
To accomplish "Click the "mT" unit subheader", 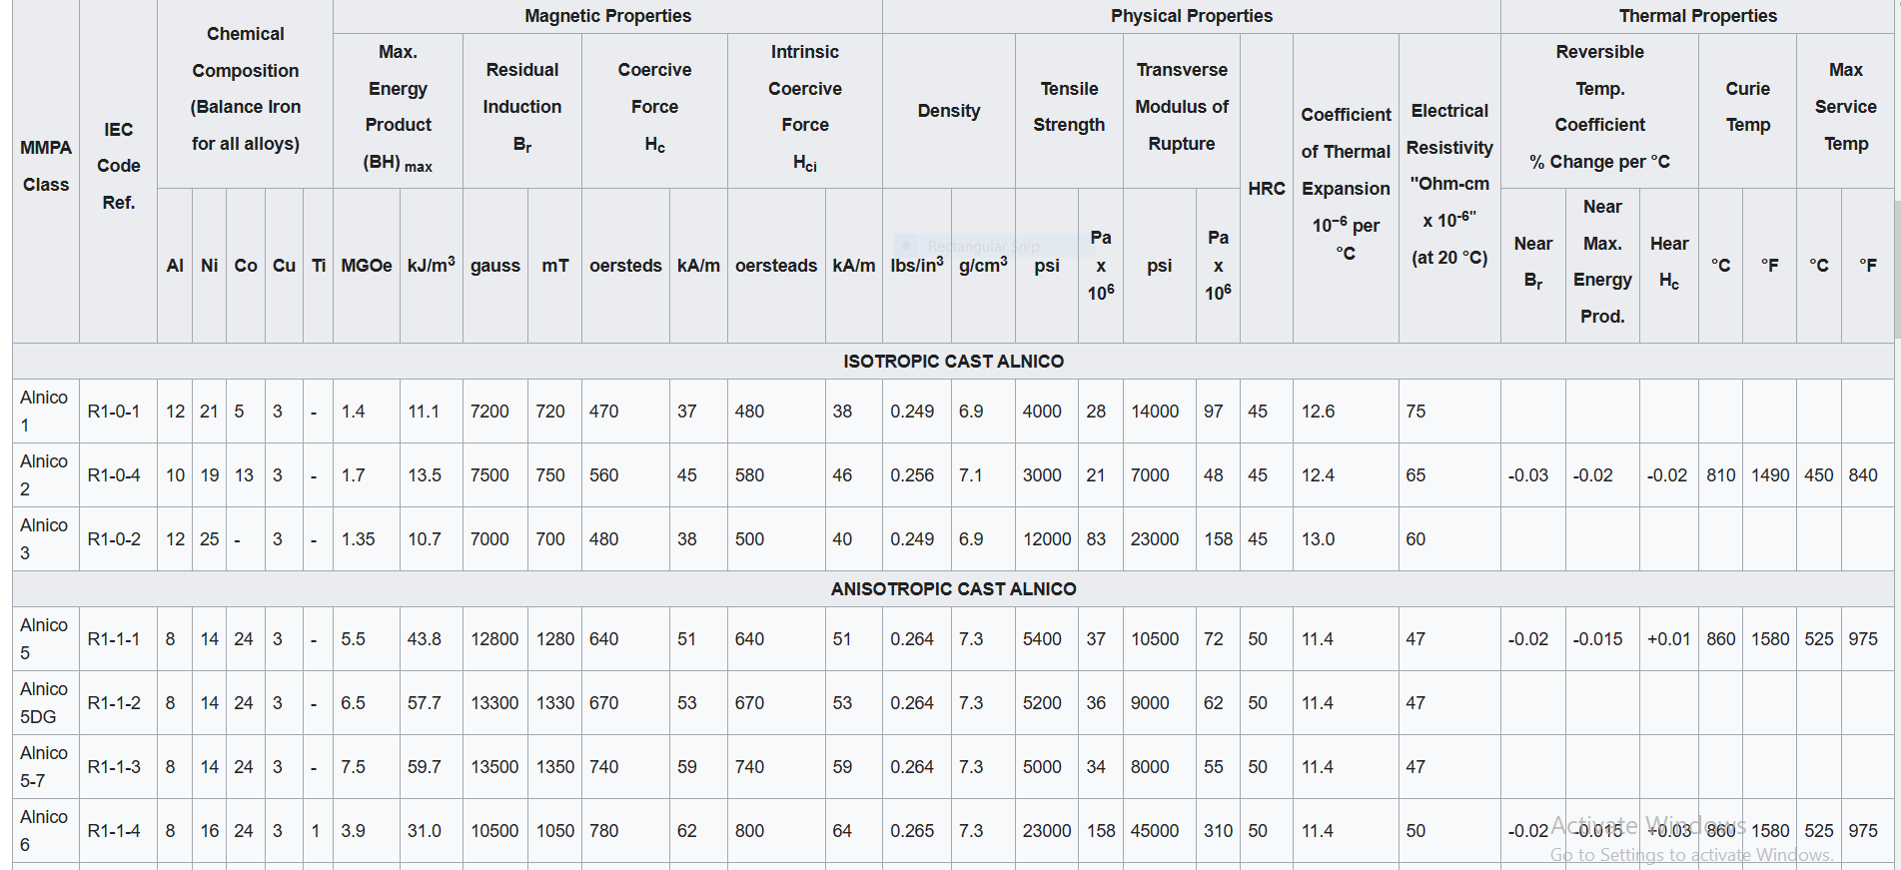I will [555, 266].
